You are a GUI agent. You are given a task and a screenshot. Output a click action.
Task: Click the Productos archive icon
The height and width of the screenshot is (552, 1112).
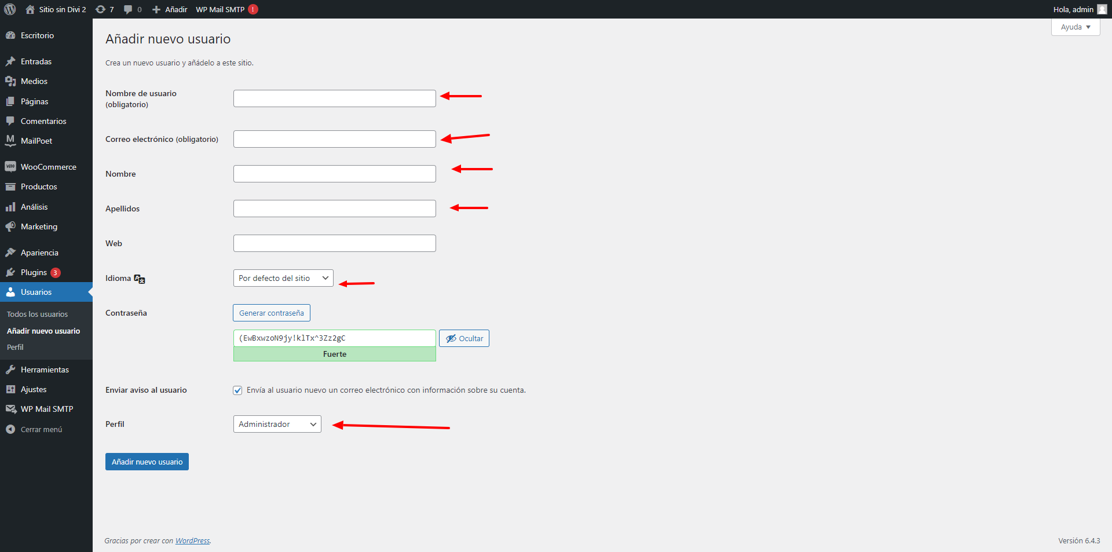pyautogui.click(x=10, y=187)
